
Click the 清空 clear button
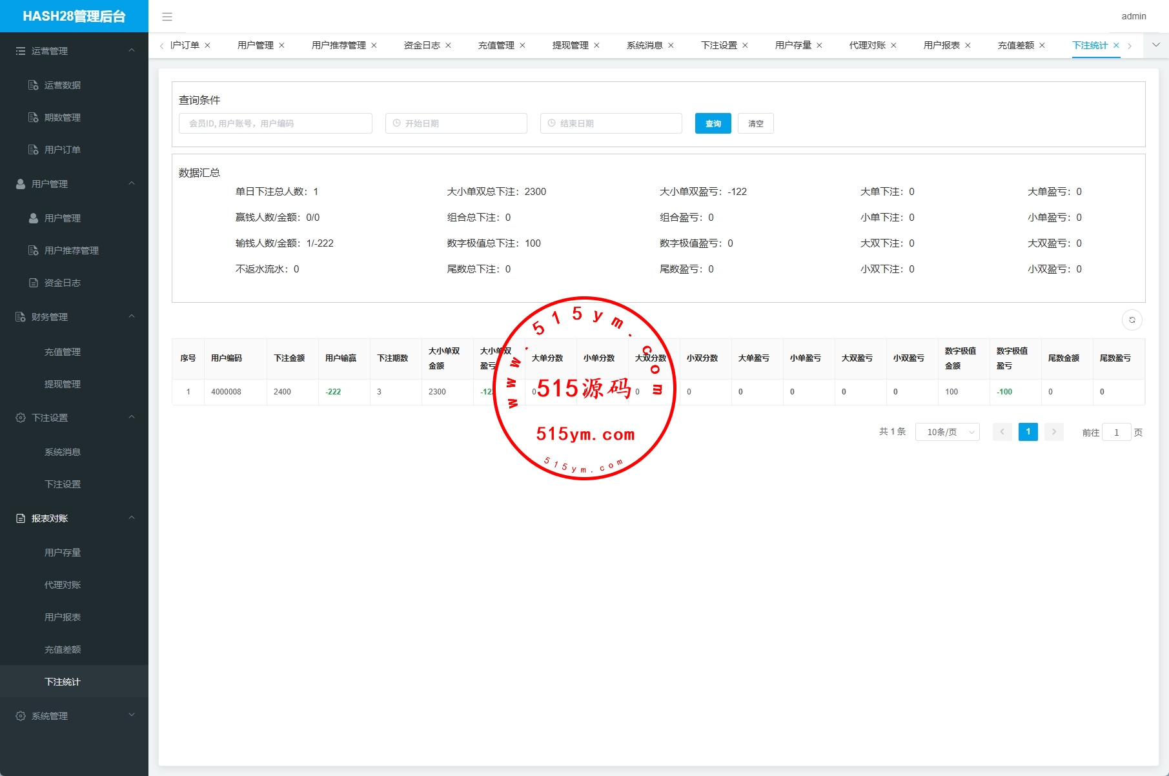pos(755,123)
